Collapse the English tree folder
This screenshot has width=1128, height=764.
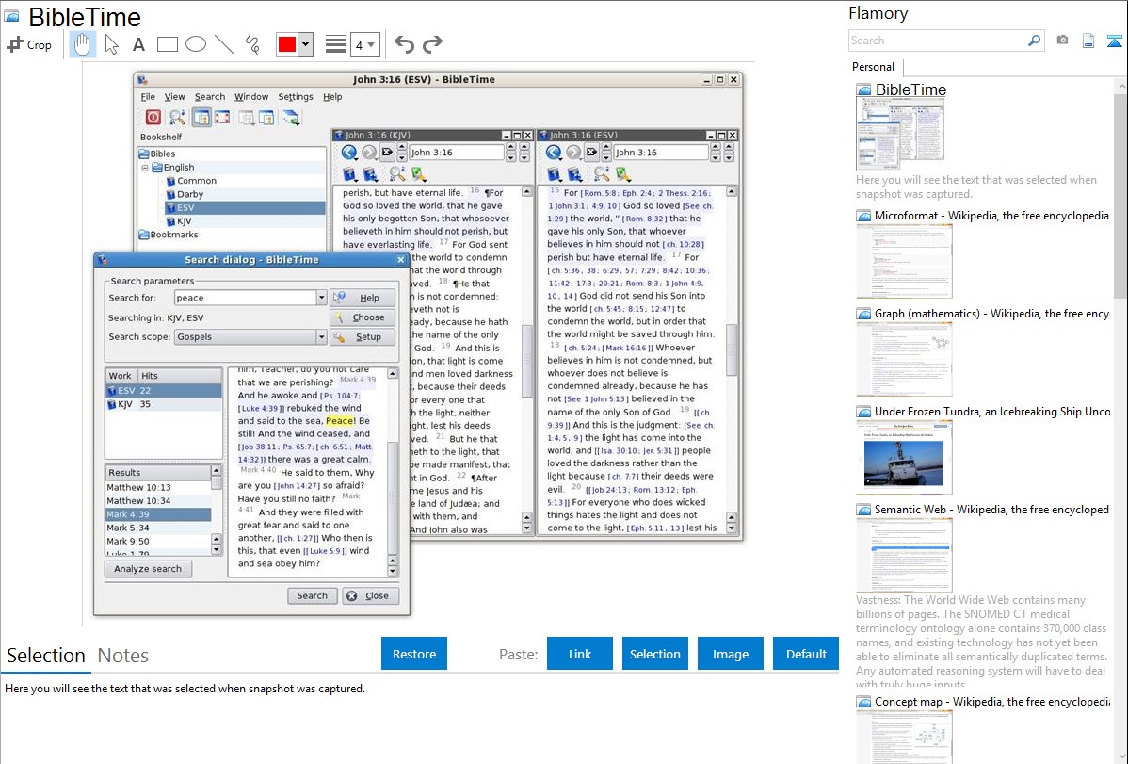(145, 168)
